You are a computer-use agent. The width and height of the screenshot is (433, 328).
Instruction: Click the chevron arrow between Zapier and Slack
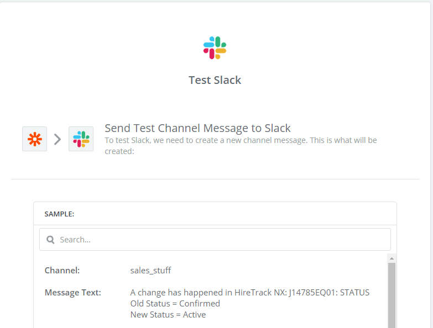pyautogui.click(x=58, y=139)
